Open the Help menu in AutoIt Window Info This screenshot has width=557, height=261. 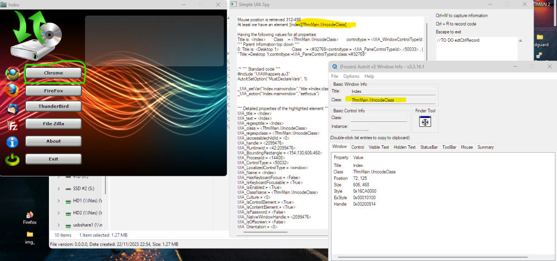pyautogui.click(x=369, y=76)
